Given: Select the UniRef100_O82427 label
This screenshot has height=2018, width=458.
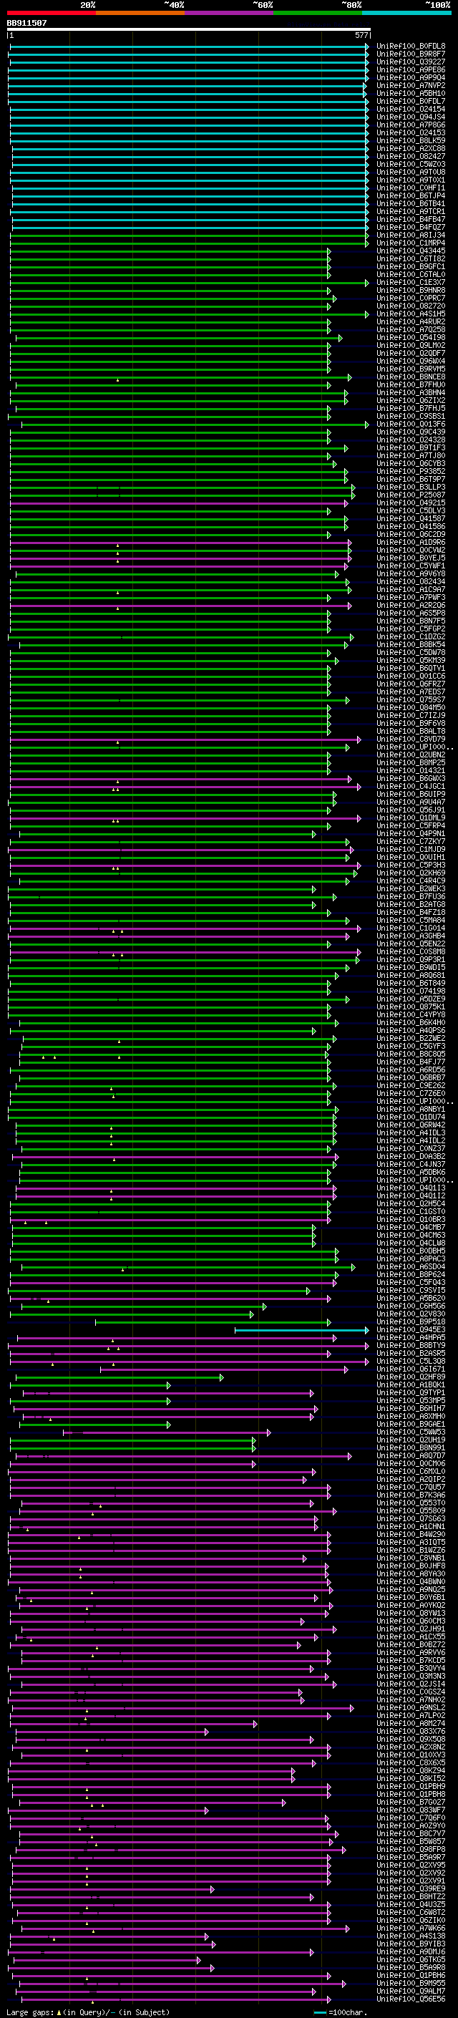Looking at the screenshot, I should [410, 157].
